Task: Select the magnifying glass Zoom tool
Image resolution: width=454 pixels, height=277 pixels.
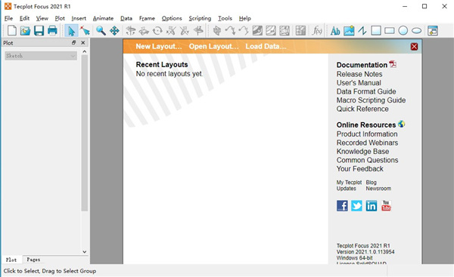Action: click(x=101, y=30)
